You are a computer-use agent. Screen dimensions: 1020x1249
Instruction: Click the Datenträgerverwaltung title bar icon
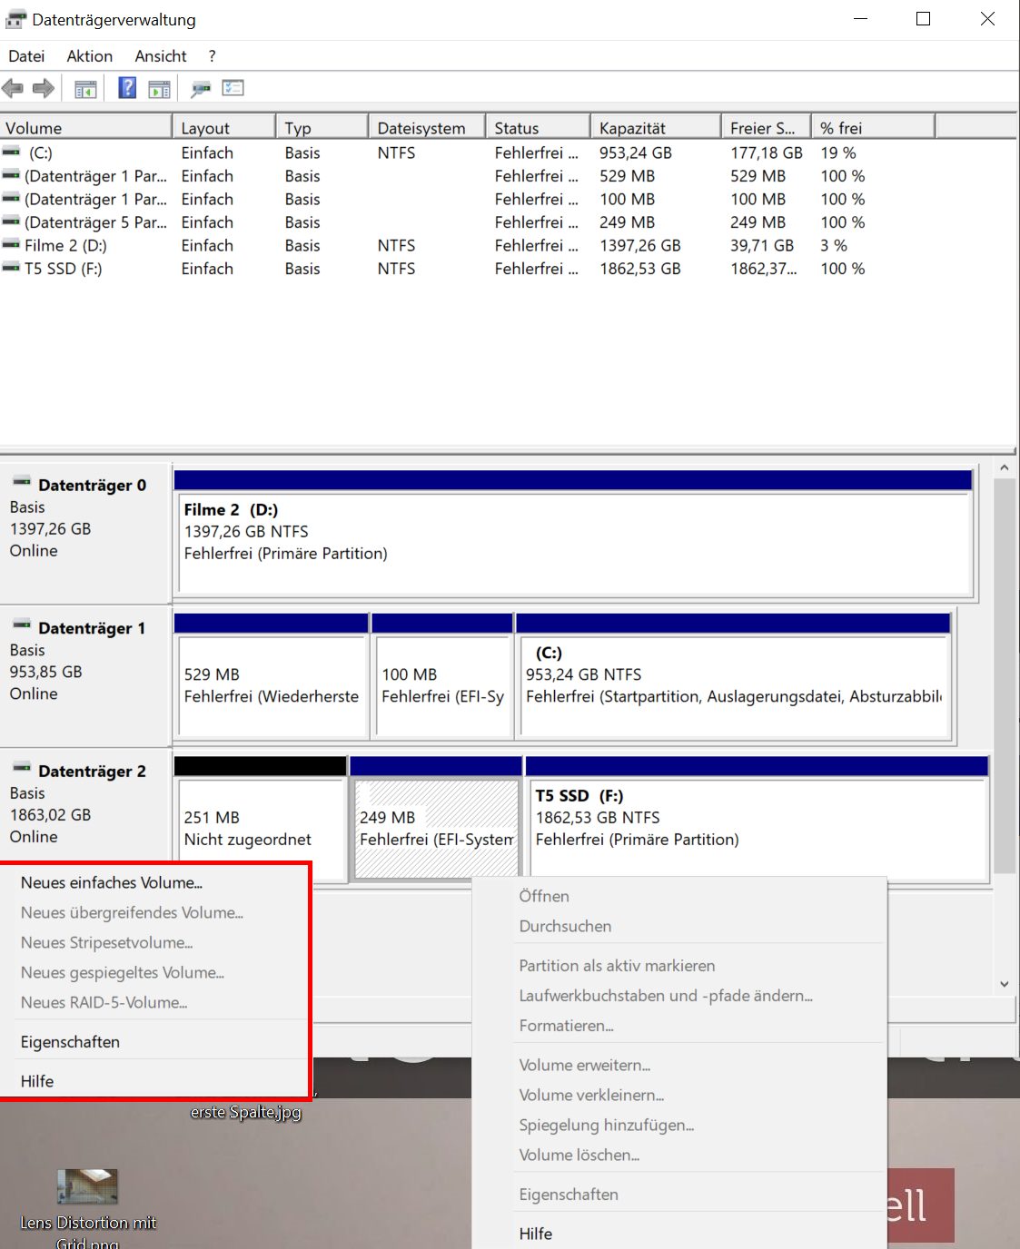click(x=15, y=19)
